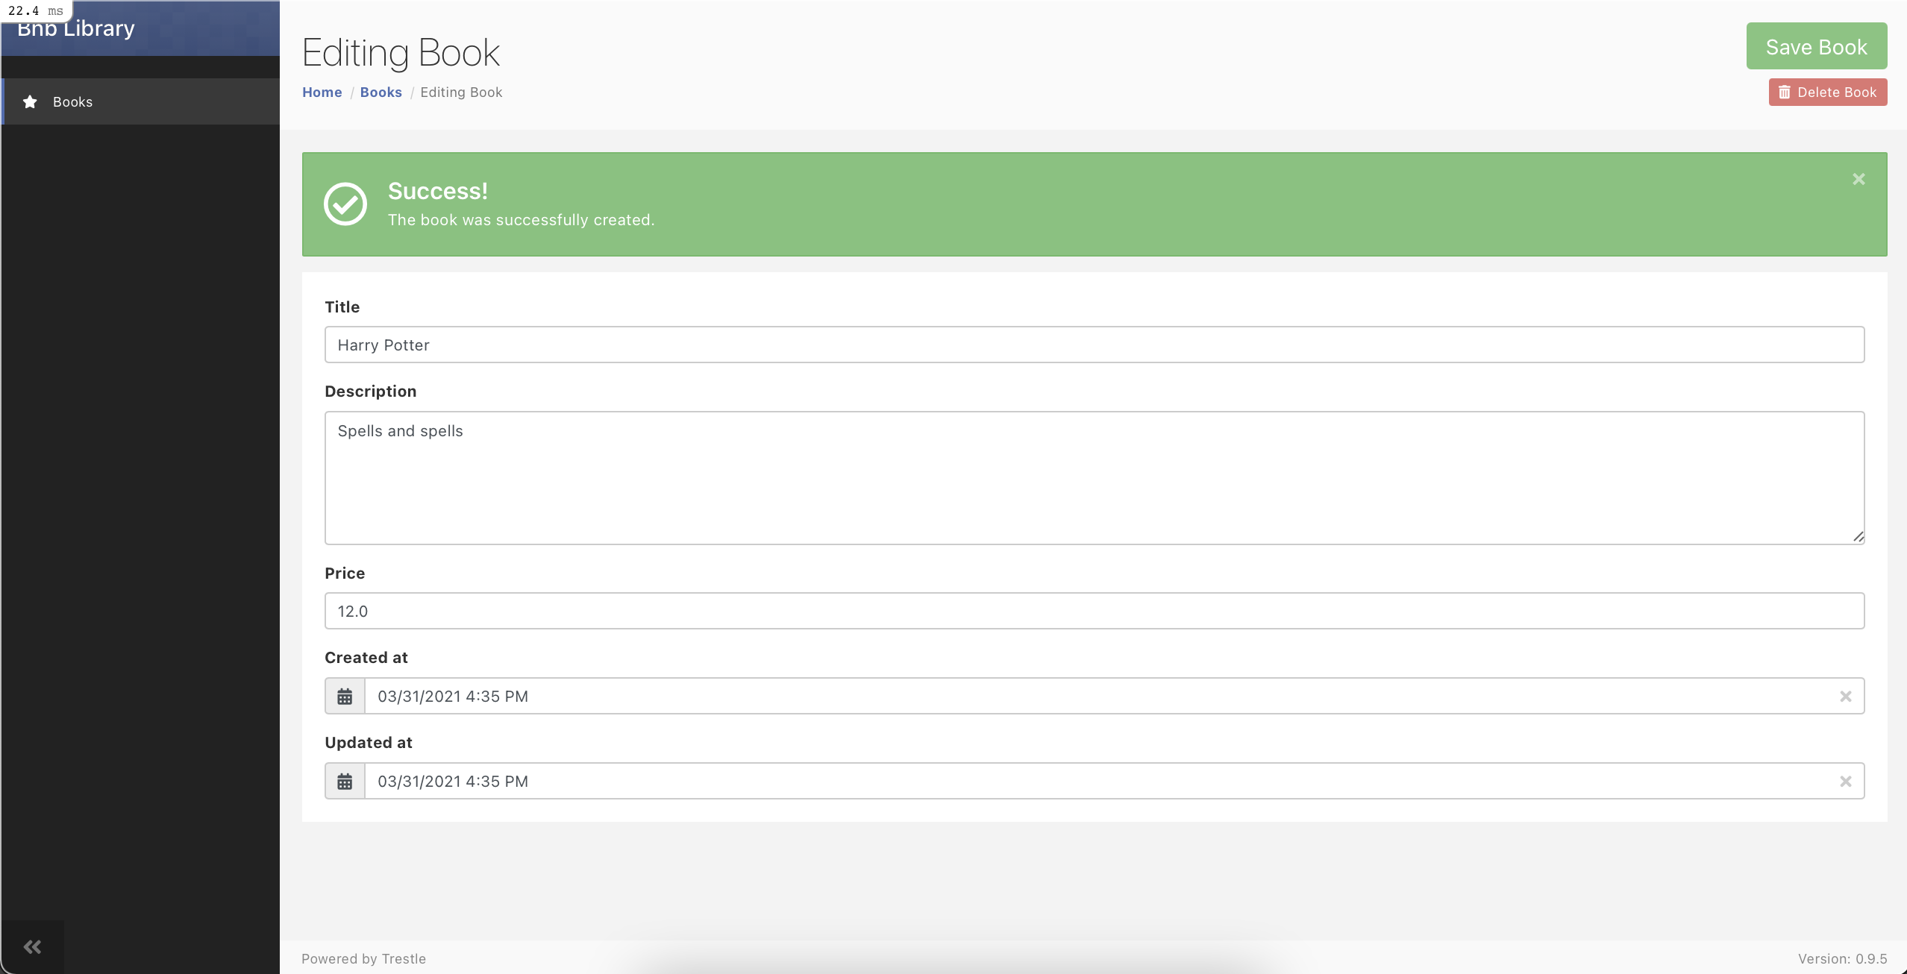Viewport: 1907px width, 974px height.
Task: Go to the Home breadcrumb link
Action: (x=322, y=92)
